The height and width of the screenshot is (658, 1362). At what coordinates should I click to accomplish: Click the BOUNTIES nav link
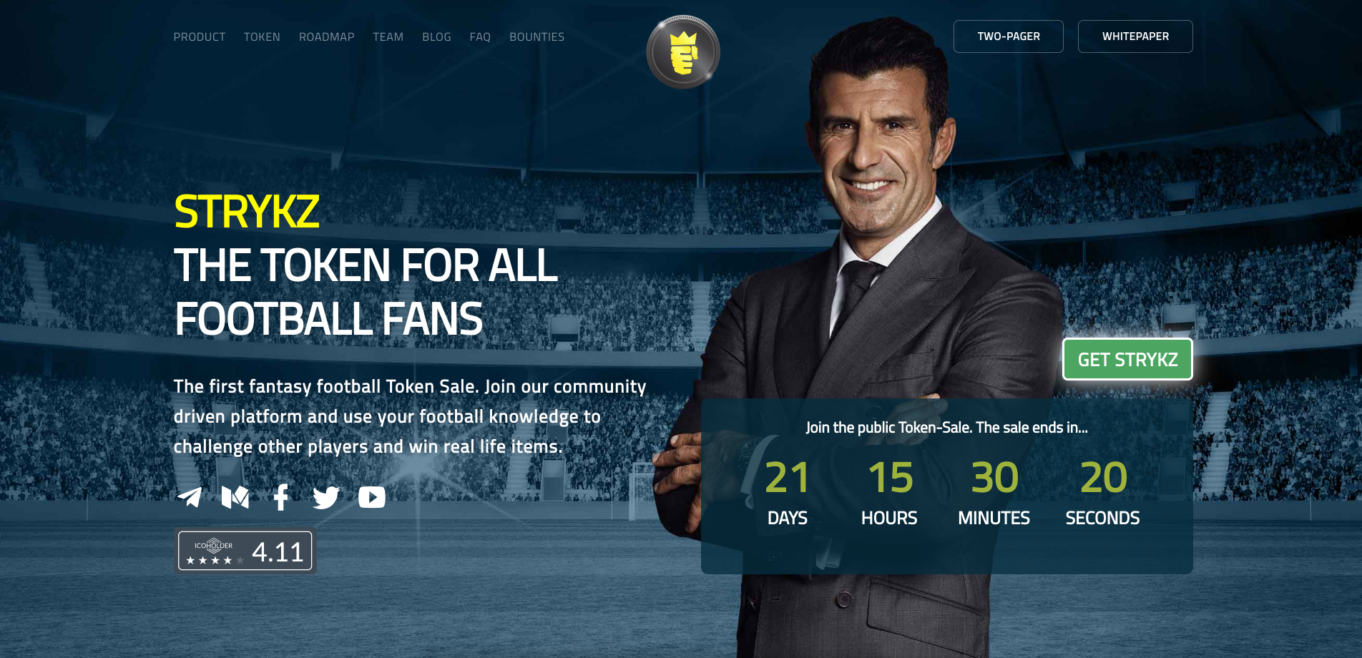pyautogui.click(x=537, y=36)
